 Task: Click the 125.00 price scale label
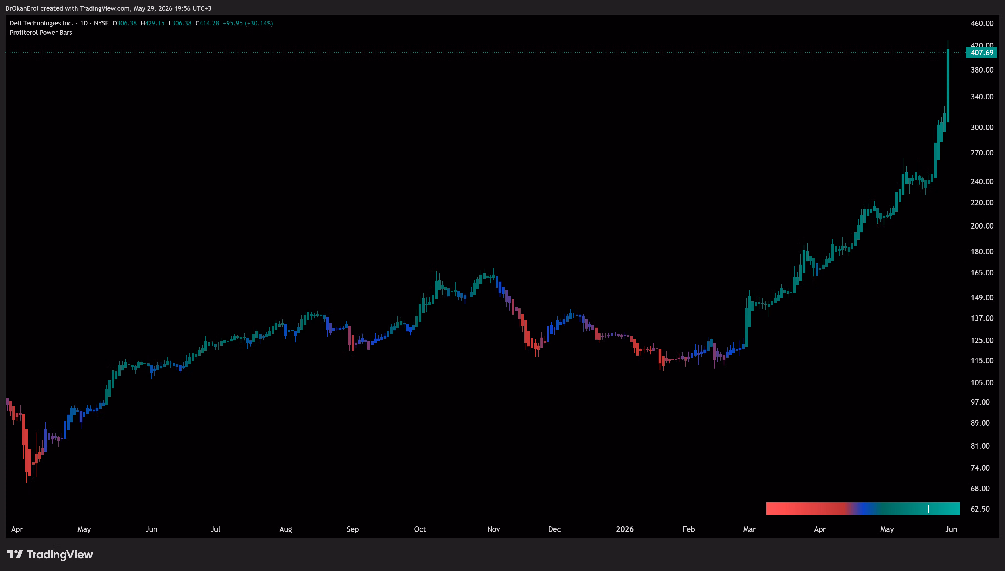982,341
